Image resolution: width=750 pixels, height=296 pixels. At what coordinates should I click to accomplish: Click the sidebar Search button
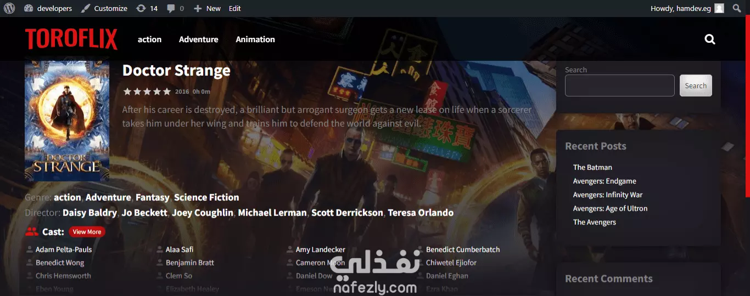(696, 86)
